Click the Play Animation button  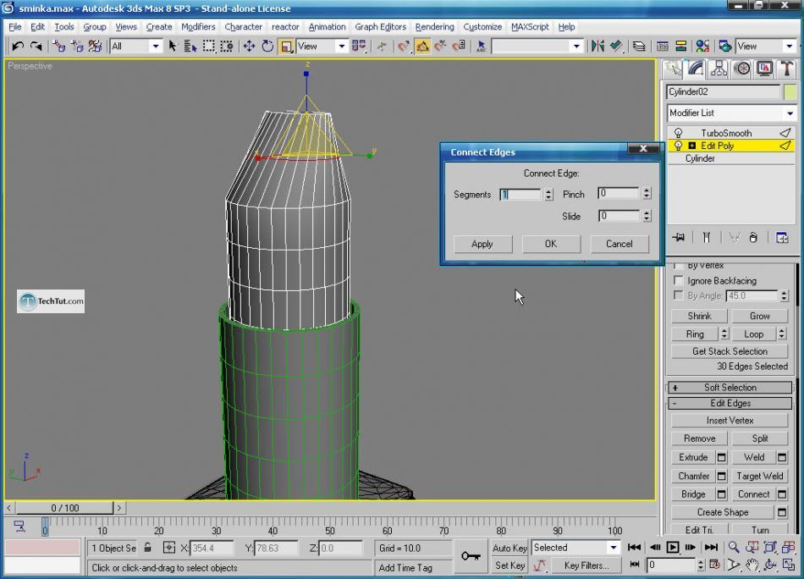click(x=673, y=547)
